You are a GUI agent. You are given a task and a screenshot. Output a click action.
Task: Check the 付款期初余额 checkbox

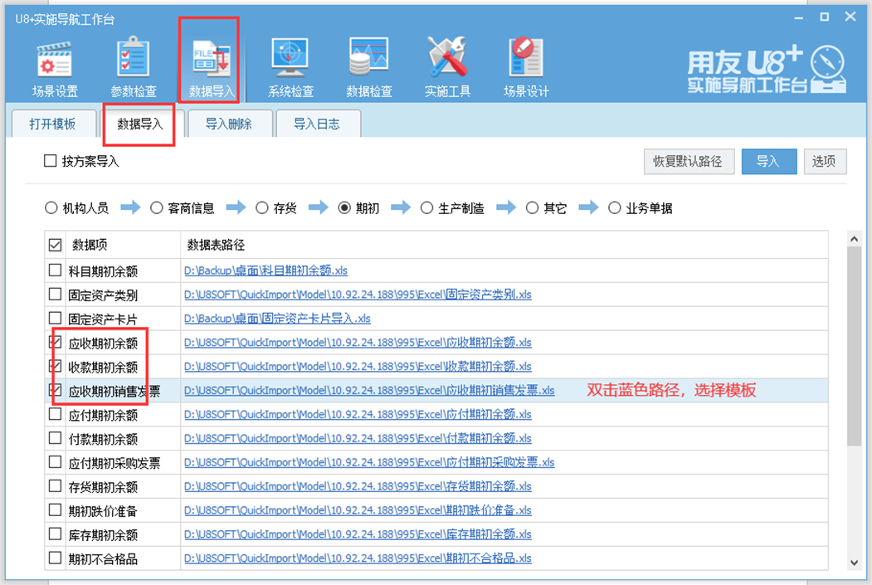(x=55, y=438)
